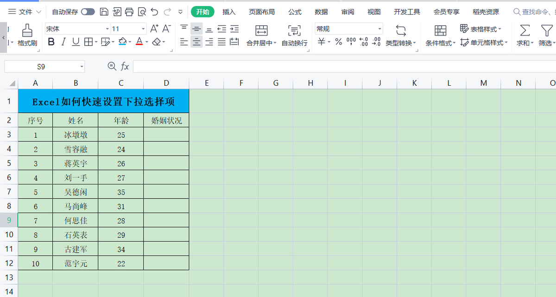556x297 pixels.
Task: Click the justify alignment icon
Action: [x=222, y=42]
